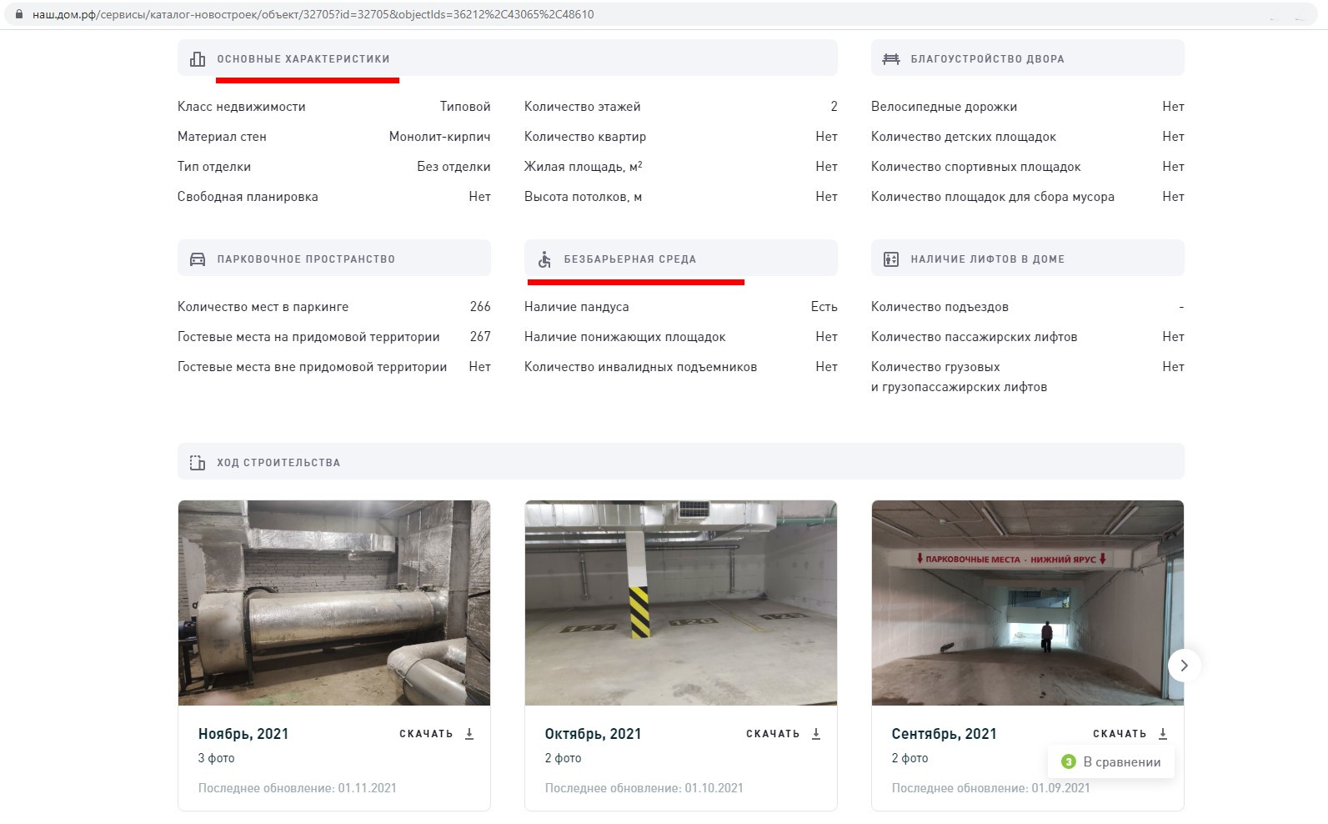This screenshot has width=1328, height=824.
Task: Click the download arrow icon for Ноябрь, 2021
Action: pos(469,734)
